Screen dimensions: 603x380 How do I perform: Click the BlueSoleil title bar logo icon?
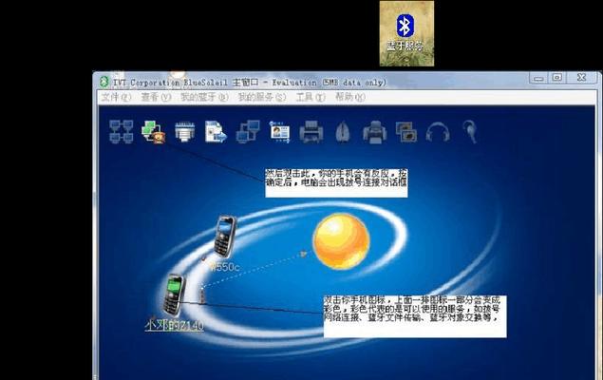[x=104, y=82]
